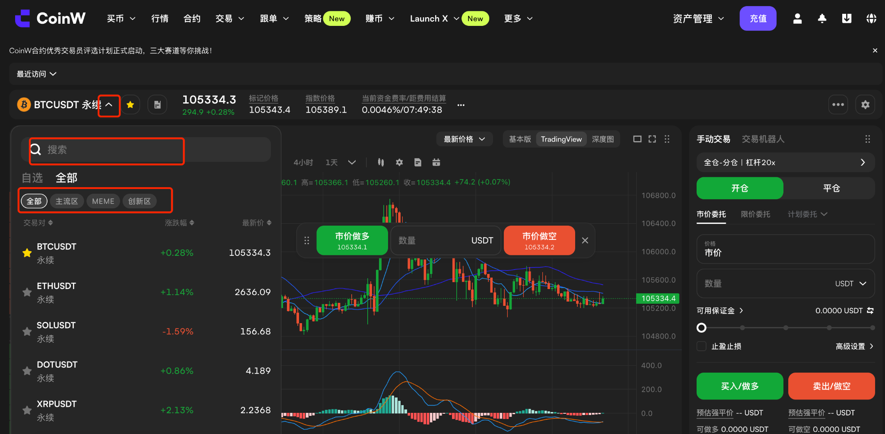Expand the 交易 menu
Screen dimensions: 885x434
(x=230, y=19)
